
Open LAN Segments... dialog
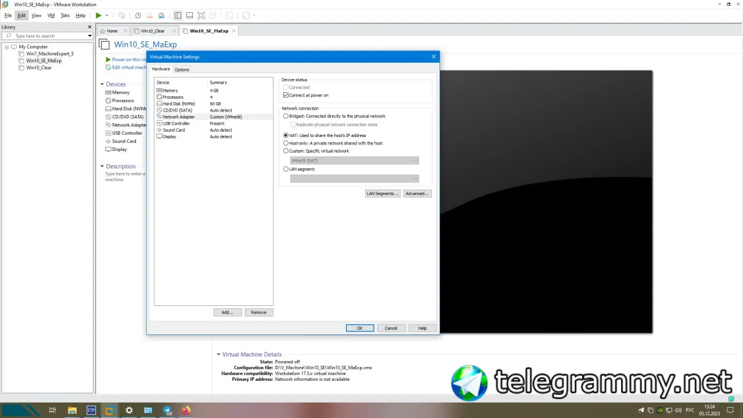click(x=383, y=193)
